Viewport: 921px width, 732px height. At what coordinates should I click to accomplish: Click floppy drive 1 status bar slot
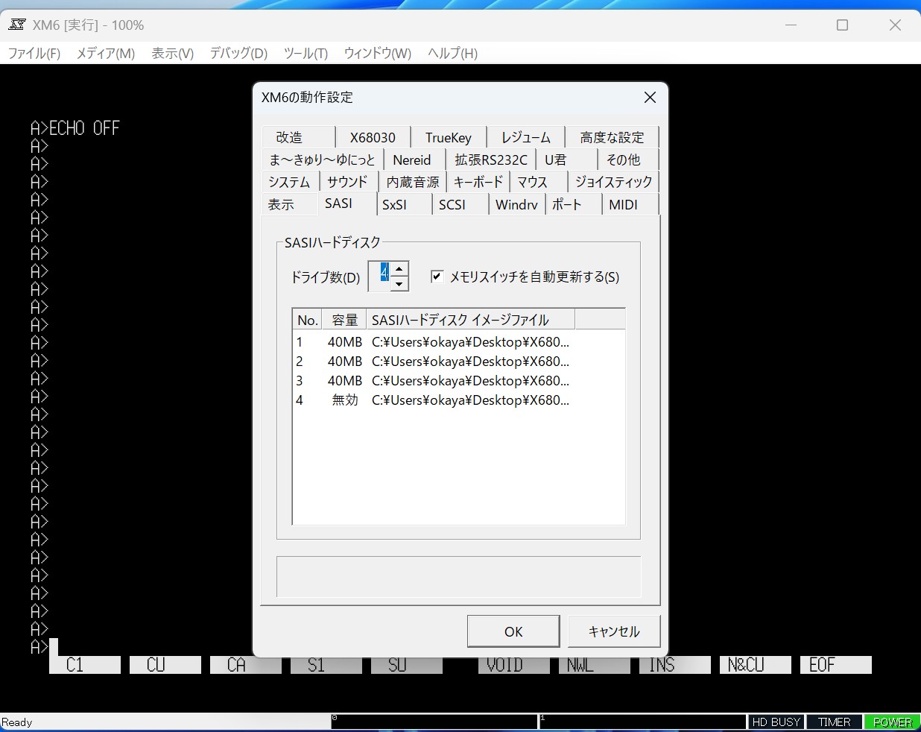pos(642,722)
